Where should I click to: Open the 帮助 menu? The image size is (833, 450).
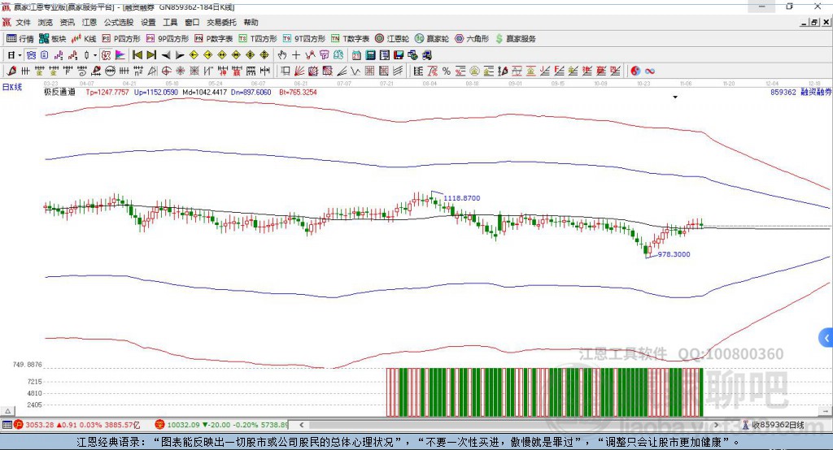[251, 22]
